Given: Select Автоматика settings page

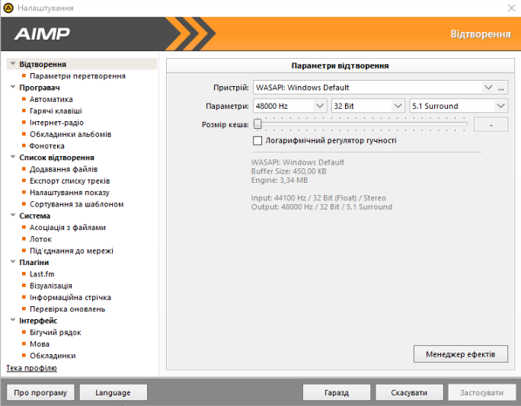Looking at the screenshot, I should [x=51, y=99].
